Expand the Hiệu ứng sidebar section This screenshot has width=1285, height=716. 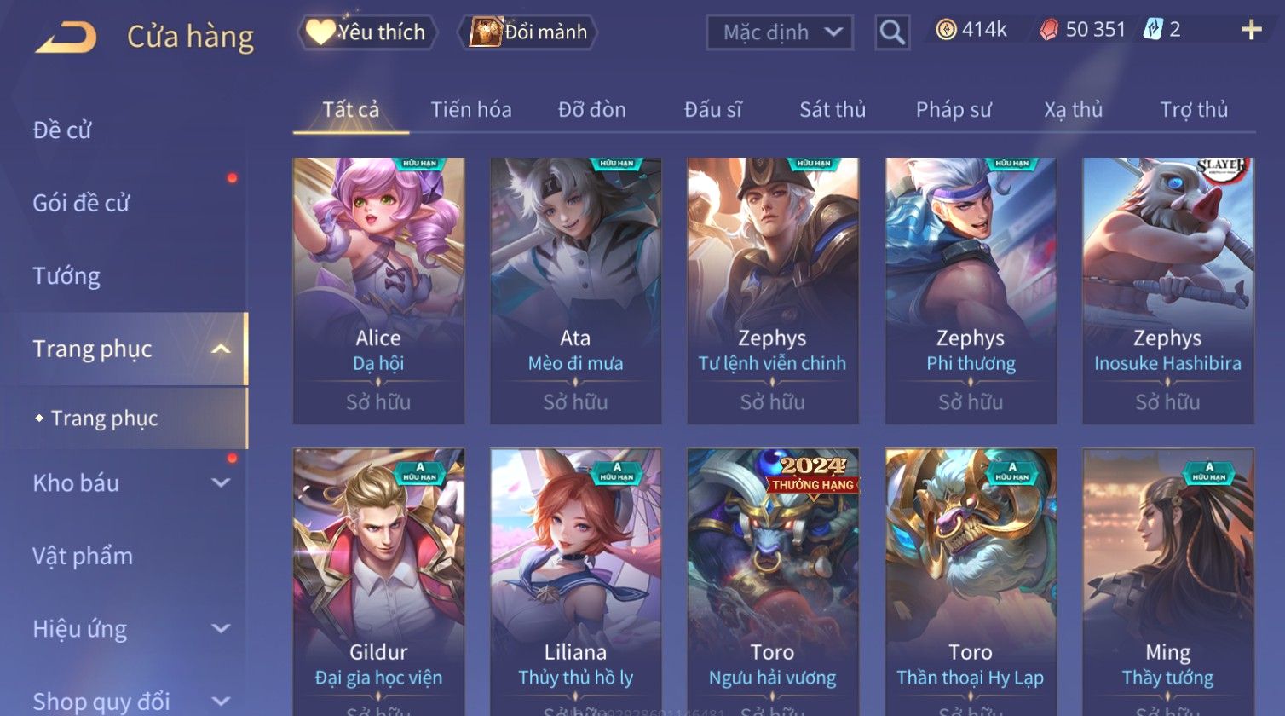tap(221, 629)
